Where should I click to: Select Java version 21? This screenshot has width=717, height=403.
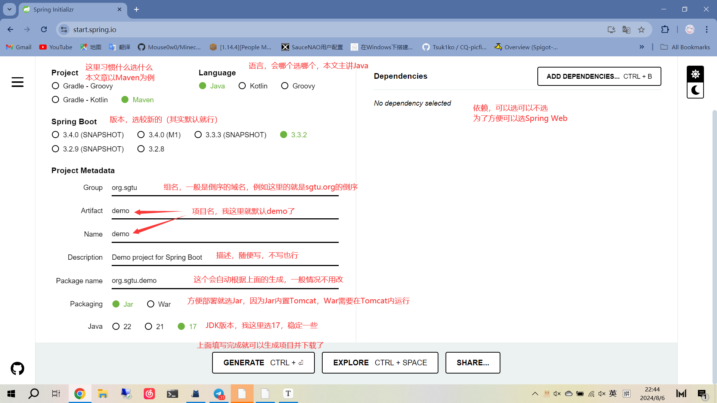click(154, 327)
